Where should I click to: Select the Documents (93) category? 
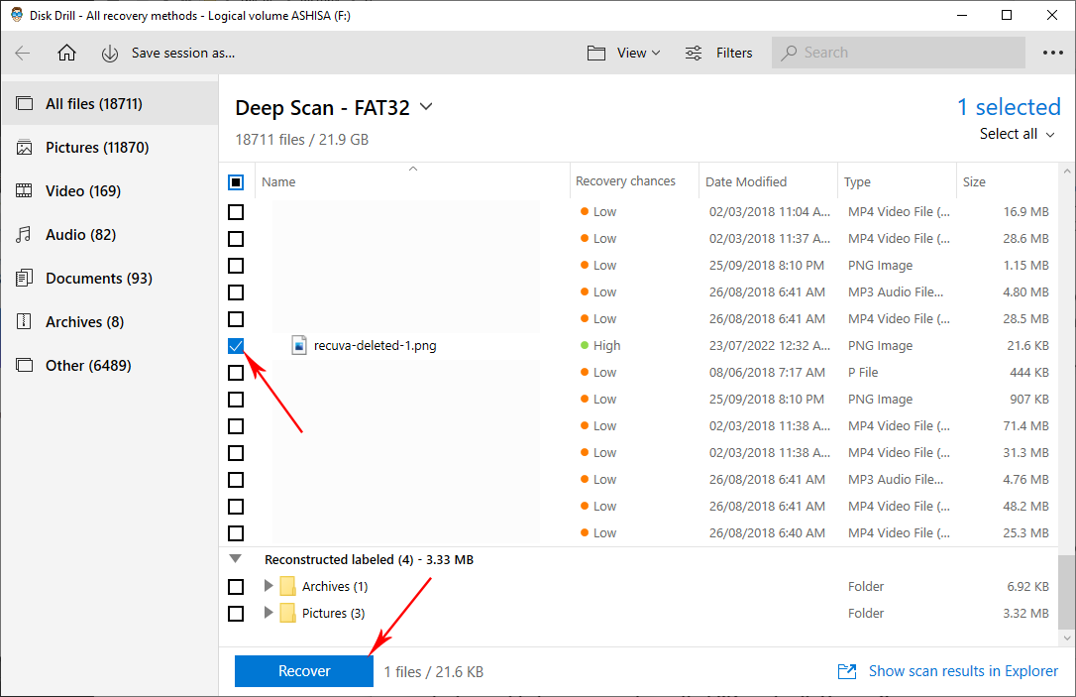(110, 279)
